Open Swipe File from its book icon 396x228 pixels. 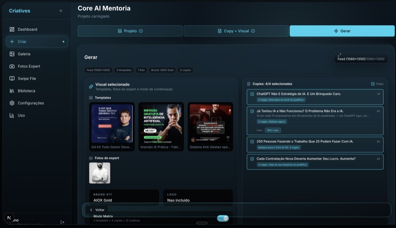point(12,78)
